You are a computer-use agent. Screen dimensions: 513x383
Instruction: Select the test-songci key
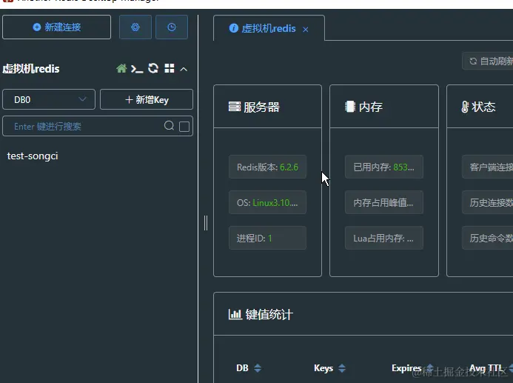[x=33, y=156]
